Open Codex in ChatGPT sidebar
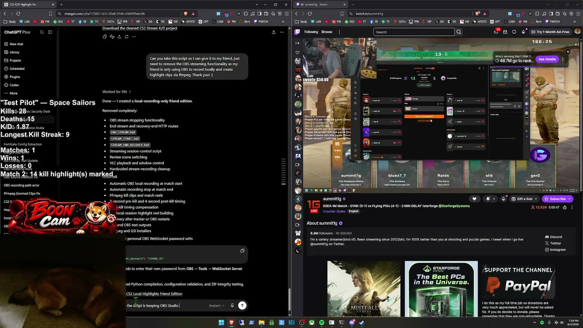 pos(14,85)
